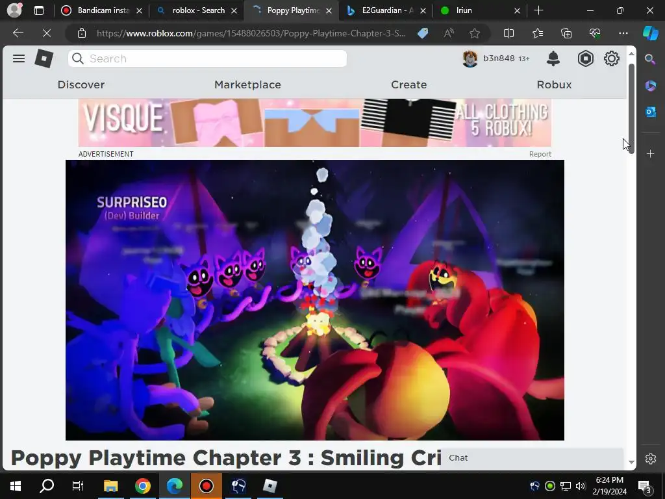This screenshot has height=499, width=665.
Task: Open Discover in Roblox navigation
Action: tap(81, 84)
